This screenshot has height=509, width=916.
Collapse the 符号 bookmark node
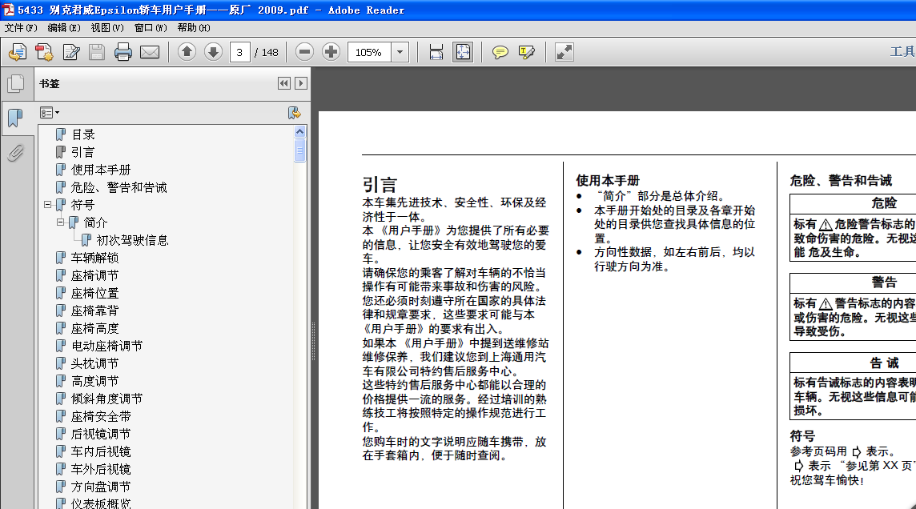(x=48, y=205)
